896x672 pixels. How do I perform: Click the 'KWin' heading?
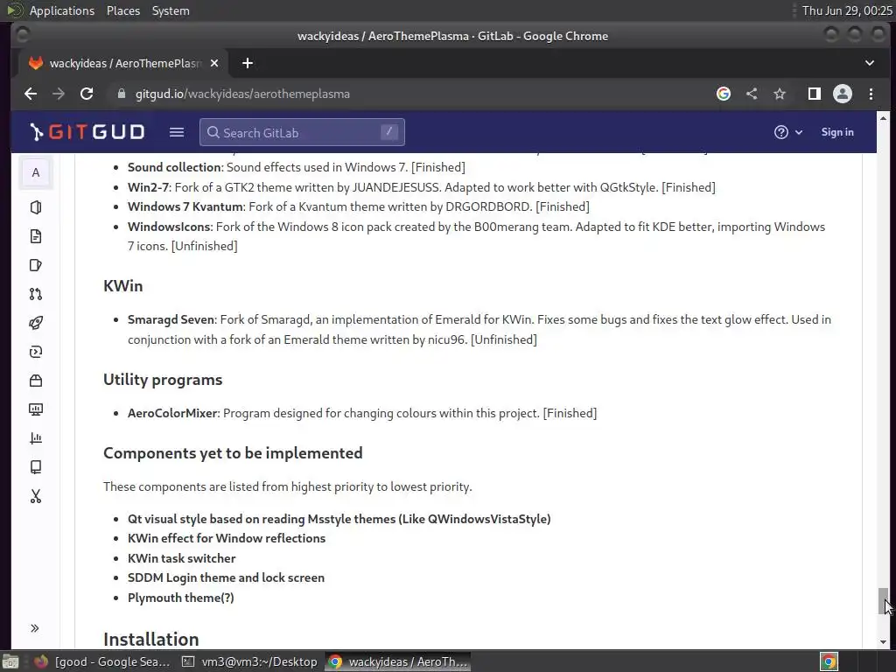pos(122,286)
